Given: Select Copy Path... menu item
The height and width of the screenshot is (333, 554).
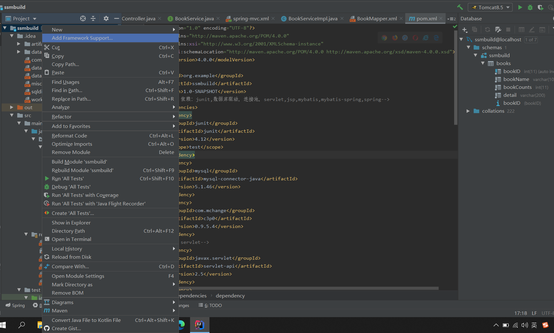Looking at the screenshot, I should click(x=111, y=64).
